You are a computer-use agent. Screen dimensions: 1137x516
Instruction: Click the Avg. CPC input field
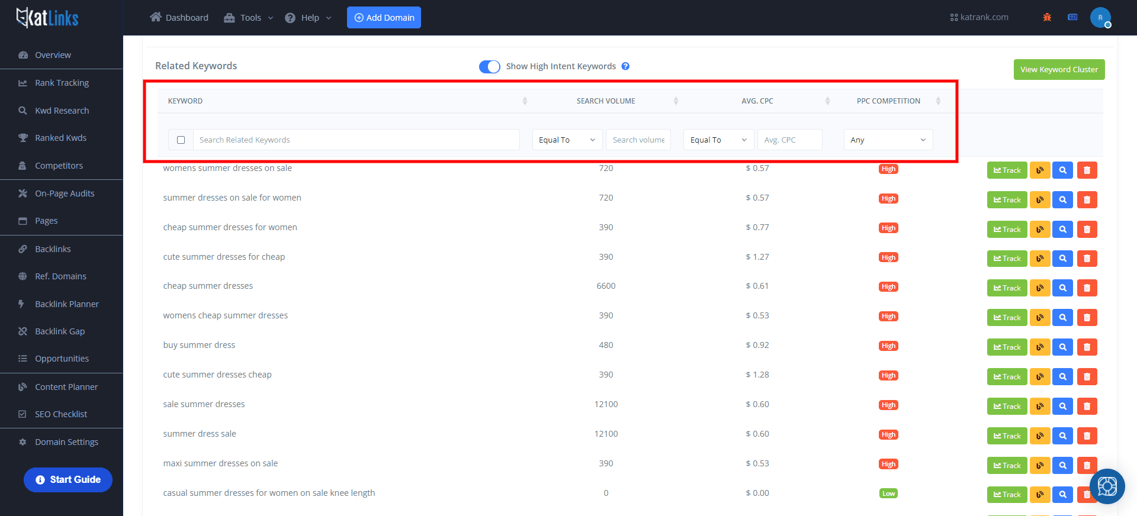(790, 140)
